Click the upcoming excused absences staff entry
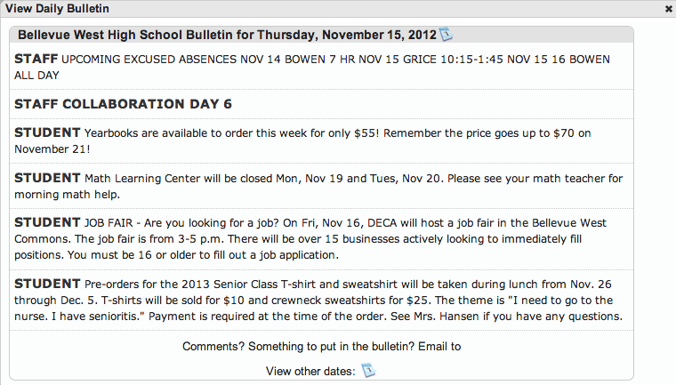 (321, 67)
